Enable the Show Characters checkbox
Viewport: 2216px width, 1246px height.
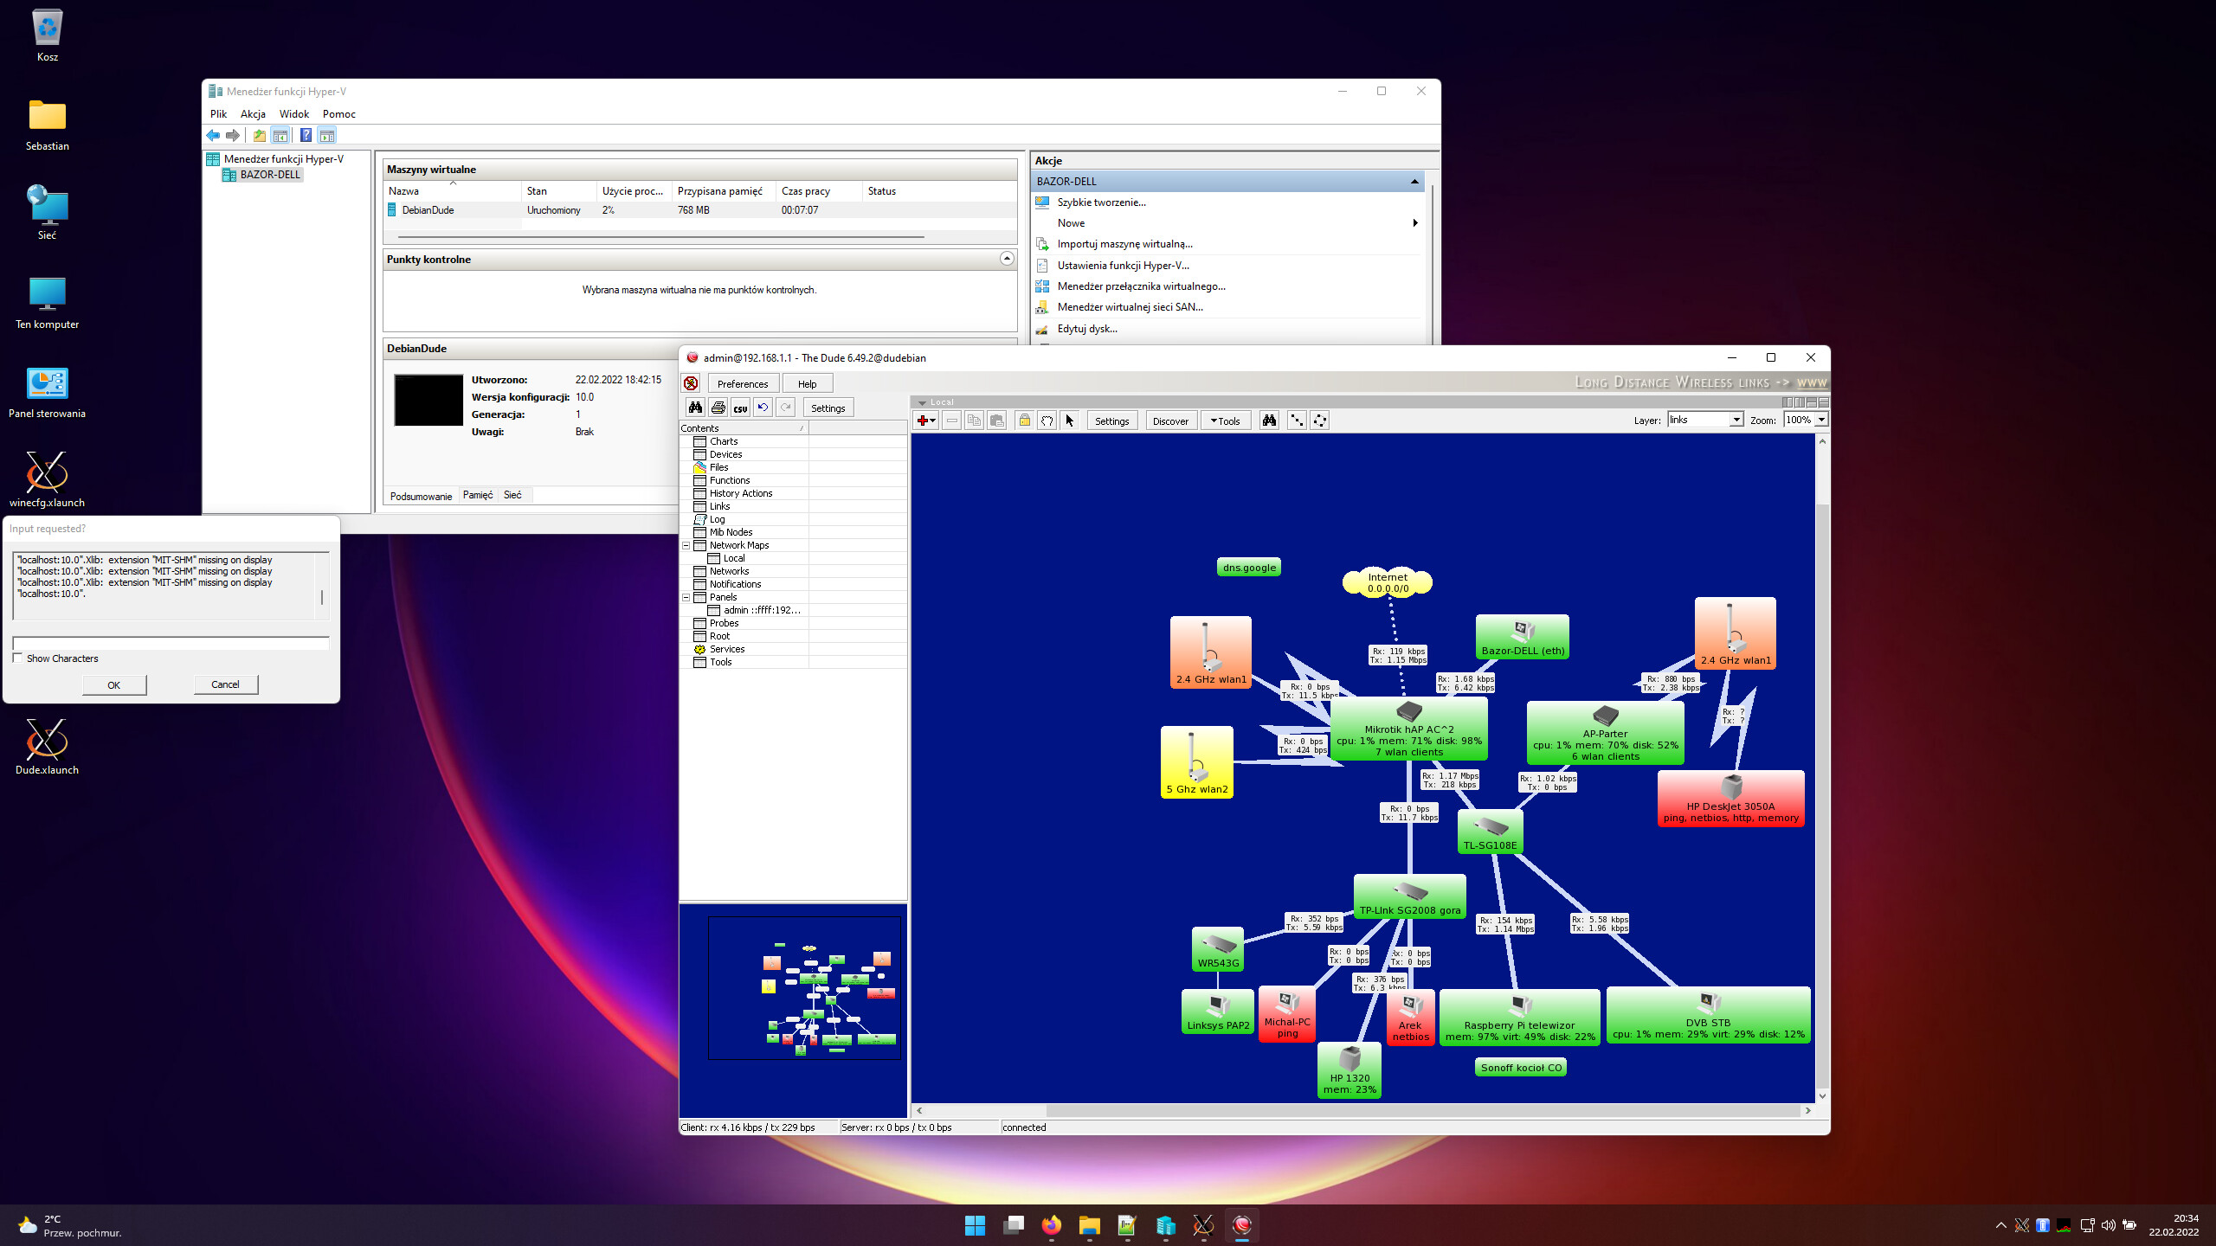click(17, 658)
